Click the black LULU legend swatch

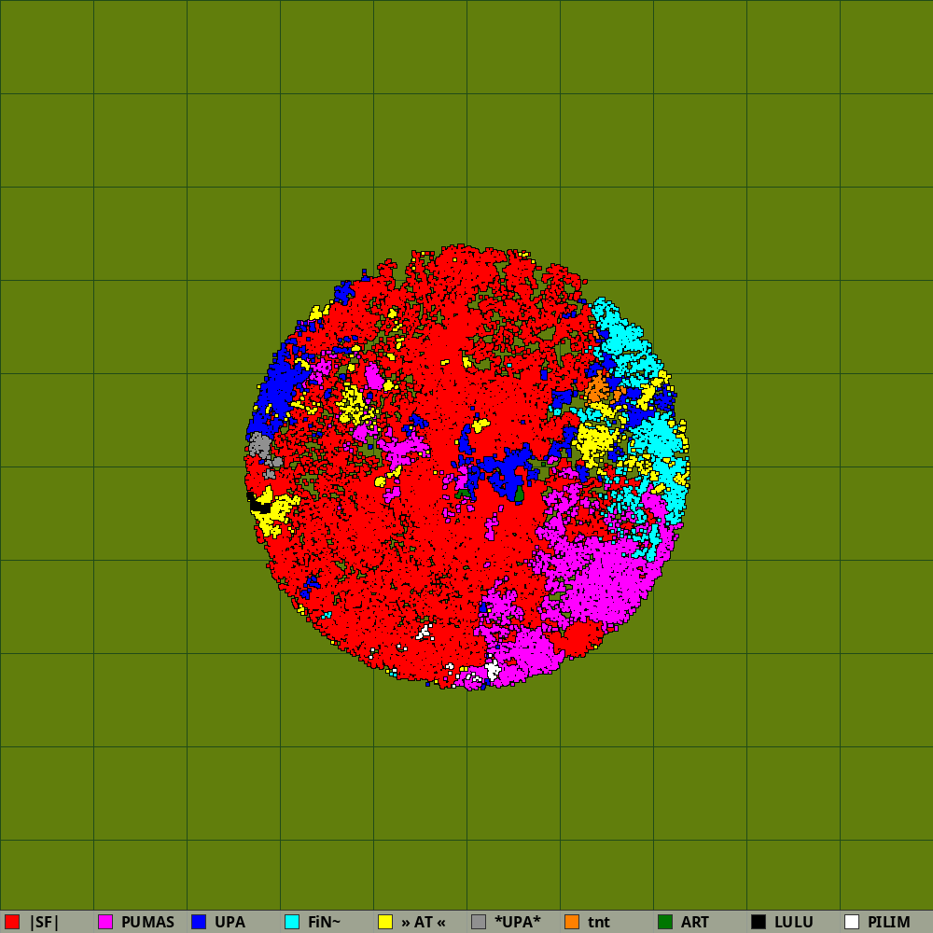coord(759,922)
